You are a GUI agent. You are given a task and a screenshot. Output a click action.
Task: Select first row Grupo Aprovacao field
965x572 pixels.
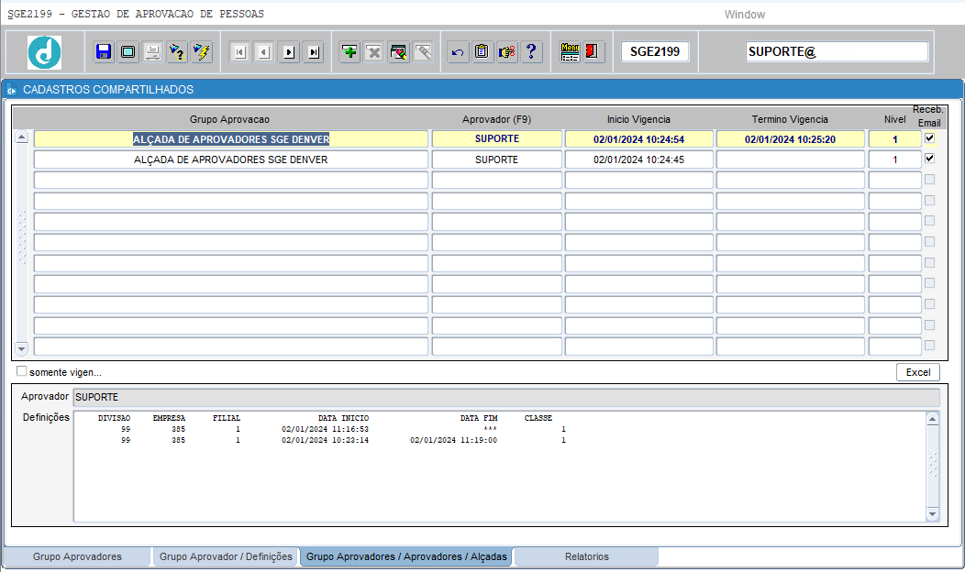coord(231,139)
